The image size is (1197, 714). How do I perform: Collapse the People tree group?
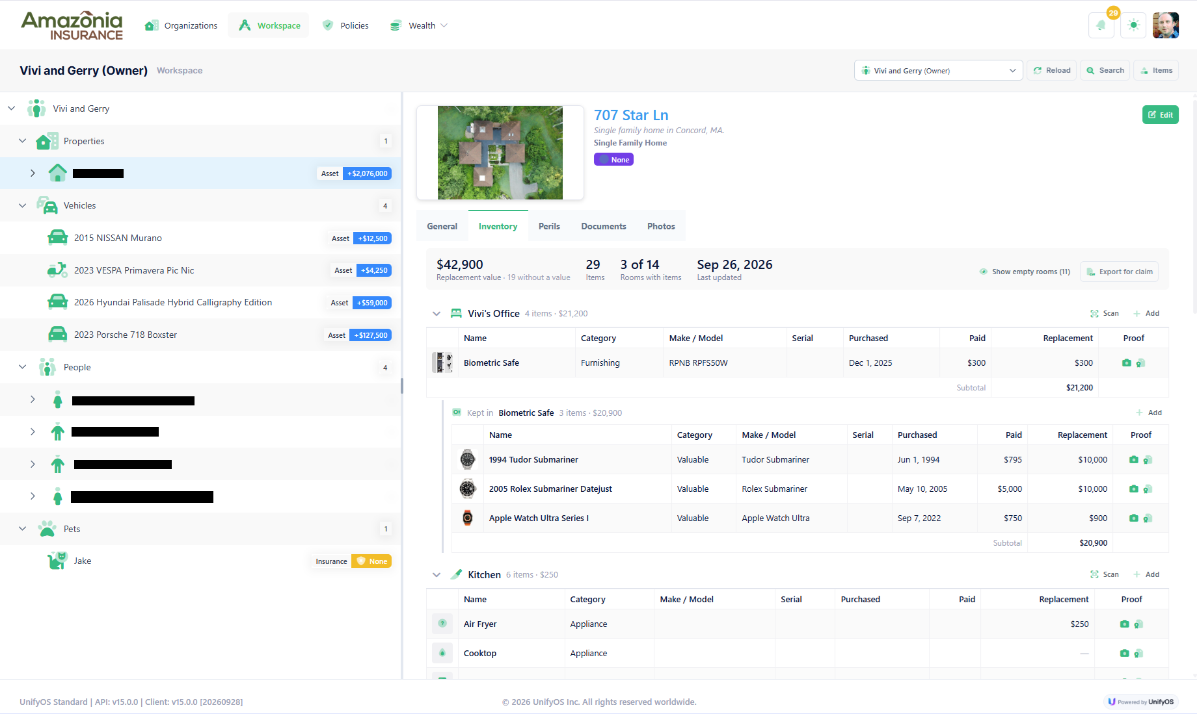pyautogui.click(x=23, y=367)
